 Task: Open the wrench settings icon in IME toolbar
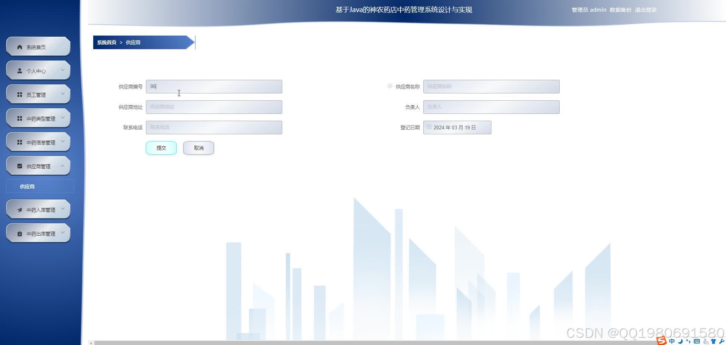(x=721, y=341)
